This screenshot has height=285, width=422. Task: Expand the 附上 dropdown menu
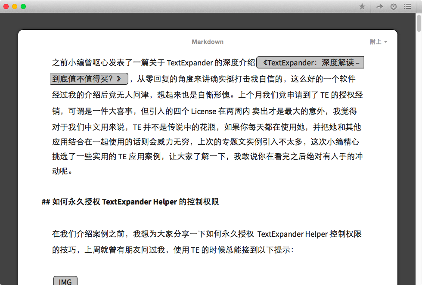(x=379, y=42)
